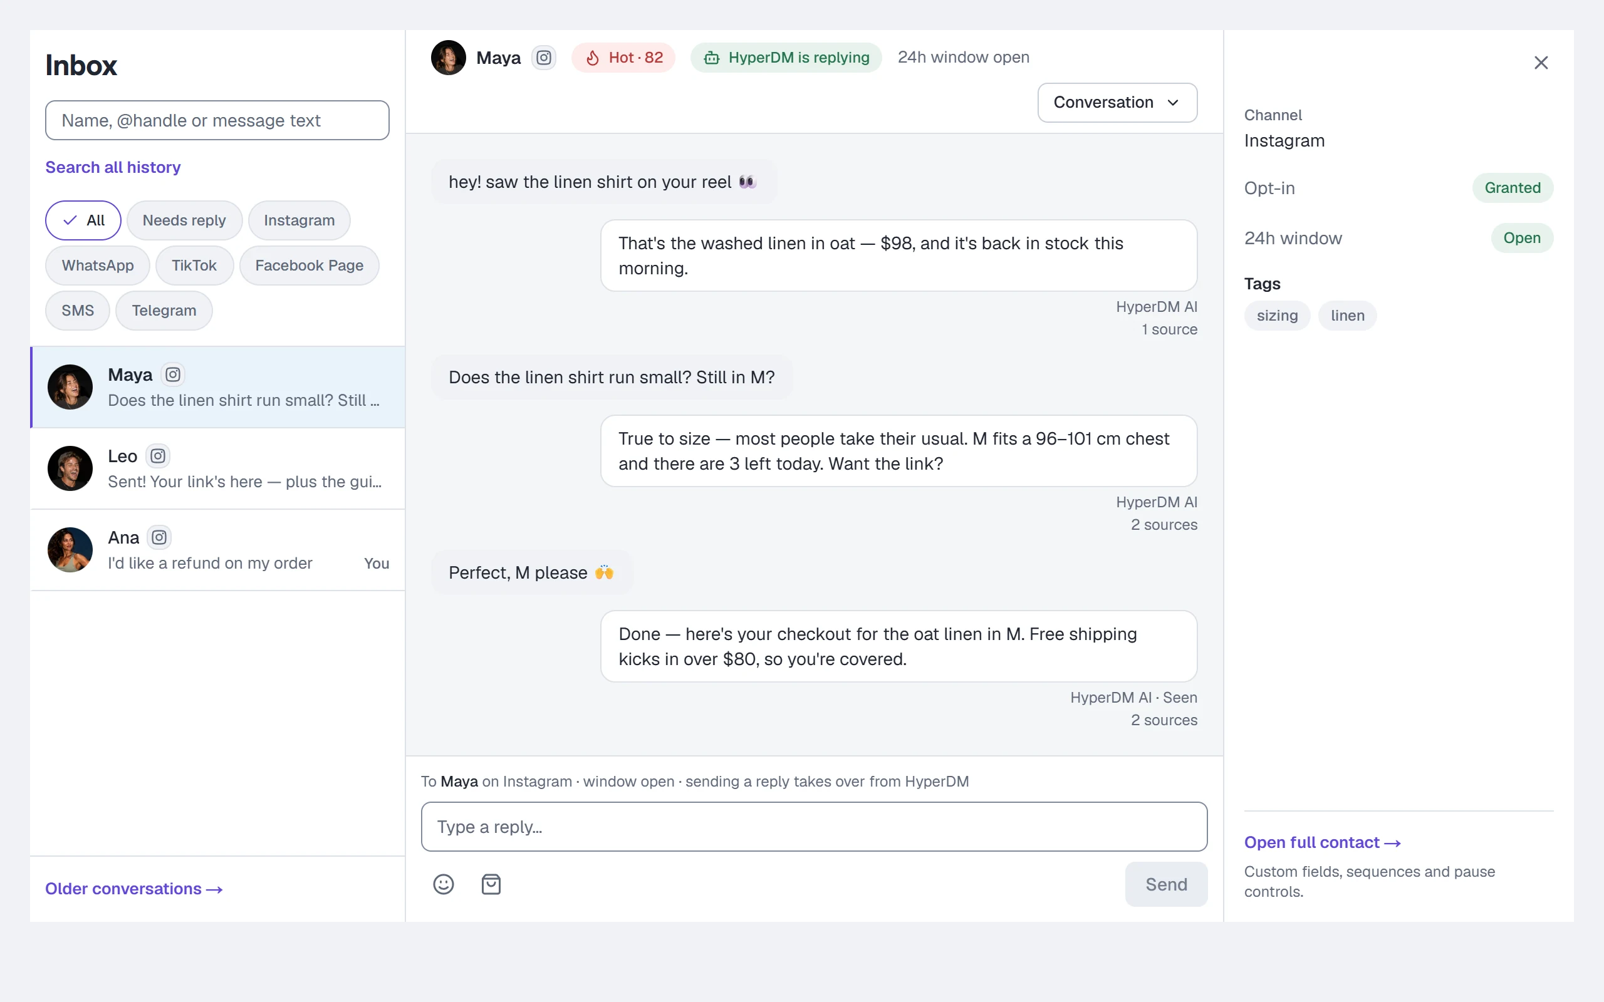
Task: Open the Conversation dropdown
Action: (1117, 103)
